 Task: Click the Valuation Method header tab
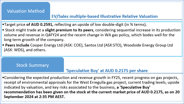(x=25, y=11)
